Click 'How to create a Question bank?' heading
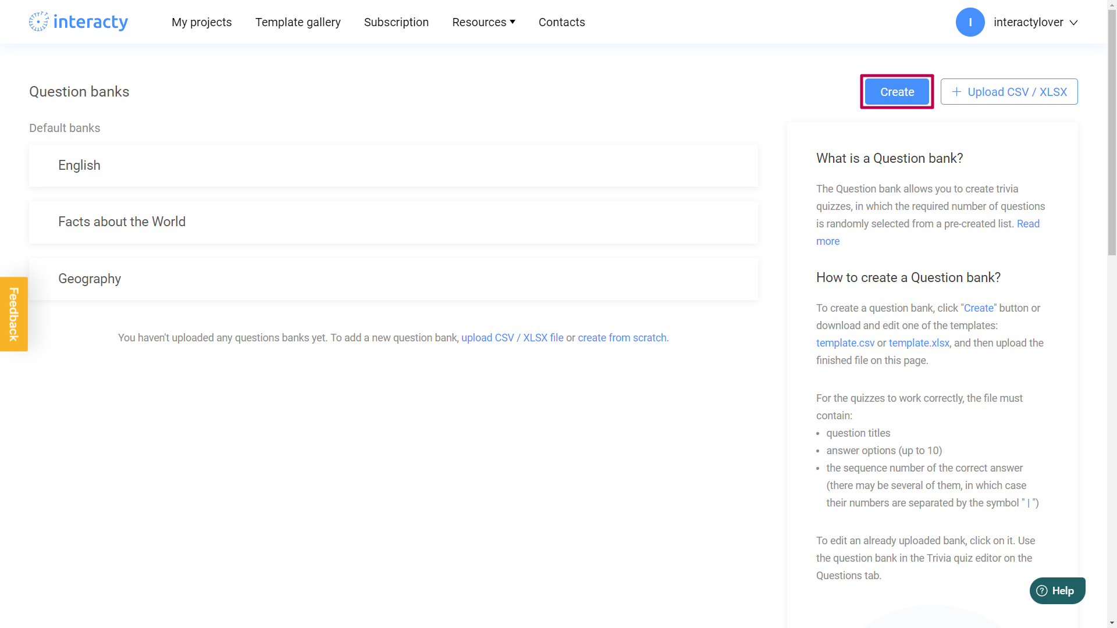The height and width of the screenshot is (628, 1117). pos(908,277)
